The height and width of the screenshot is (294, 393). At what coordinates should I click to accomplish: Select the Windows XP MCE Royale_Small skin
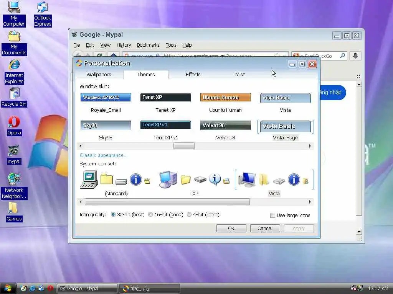pos(106,103)
